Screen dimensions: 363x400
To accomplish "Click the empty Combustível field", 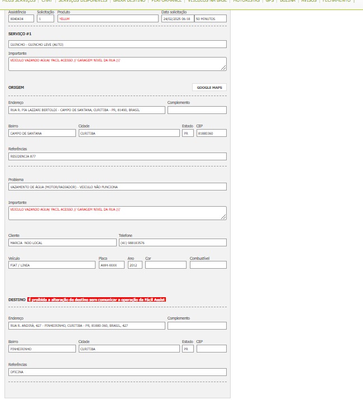I will (x=208, y=265).
